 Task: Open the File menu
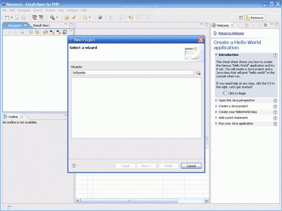(x=4, y=10)
